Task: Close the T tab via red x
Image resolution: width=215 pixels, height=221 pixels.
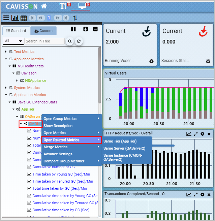Action: tap(69, 4)
